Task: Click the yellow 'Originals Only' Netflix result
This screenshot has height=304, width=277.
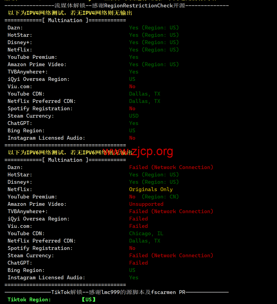Action: point(151,190)
